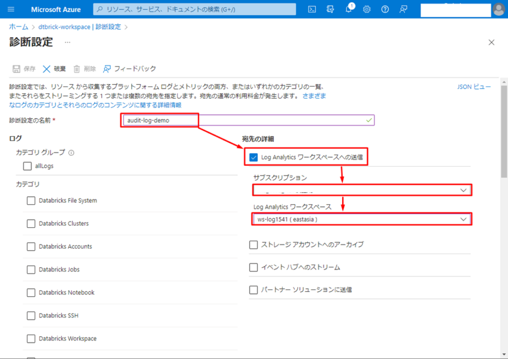The image size is (508, 359).
Task: Click the top bar feedback icon
Action: (x=403, y=9)
